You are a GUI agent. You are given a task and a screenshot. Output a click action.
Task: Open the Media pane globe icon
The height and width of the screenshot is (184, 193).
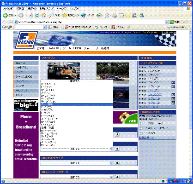[84, 15]
